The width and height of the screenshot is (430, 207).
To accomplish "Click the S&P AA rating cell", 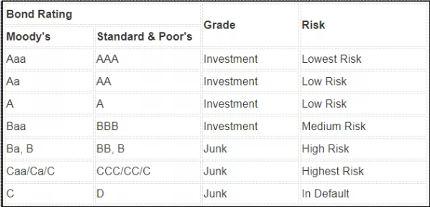I will click(x=104, y=82).
